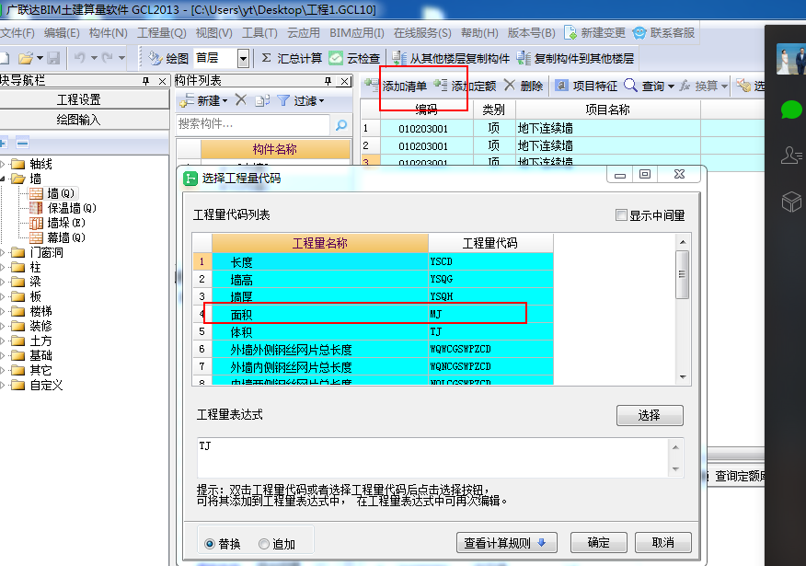
Task: Click the 过滤 filter funnel icon
Action: point(283,100)
